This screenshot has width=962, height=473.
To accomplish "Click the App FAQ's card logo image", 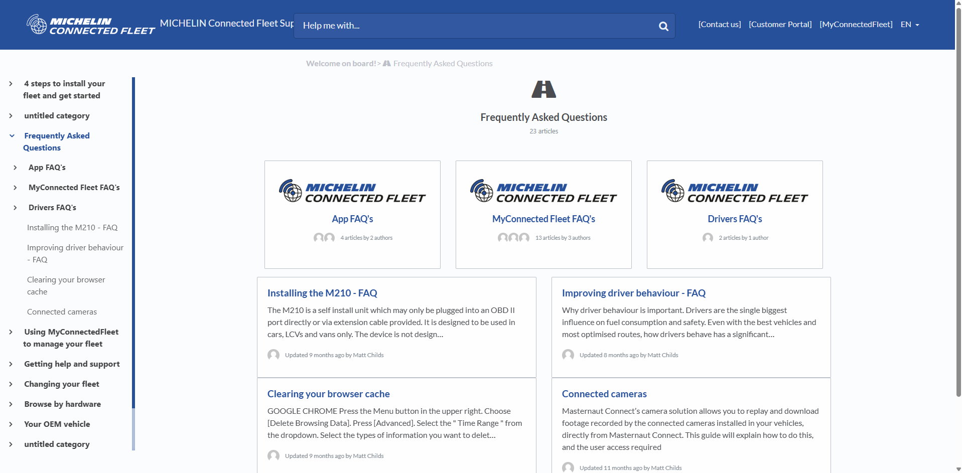I will 352,191.
